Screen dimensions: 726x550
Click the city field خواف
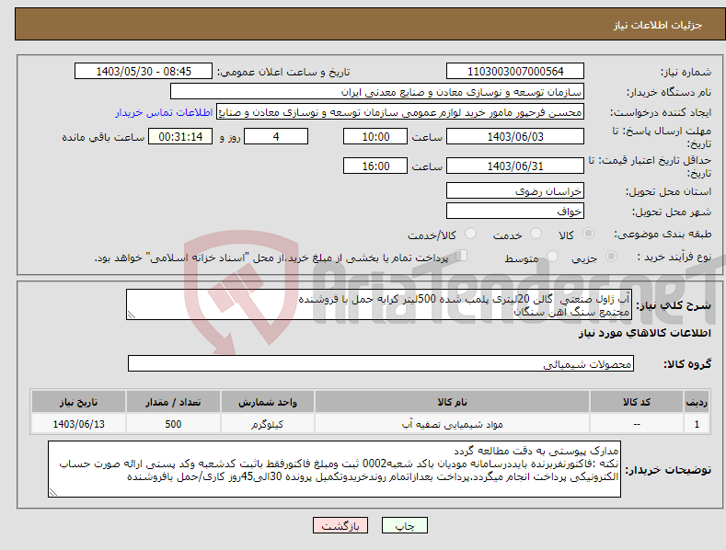(x=515, y=212)
